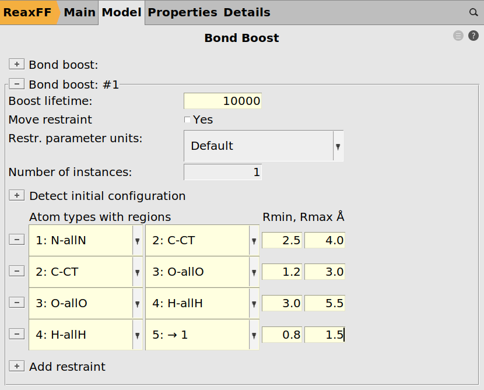Remove the H-allH restraint row
This screenshot has width=484, height=390.
[x=17, y=335]
